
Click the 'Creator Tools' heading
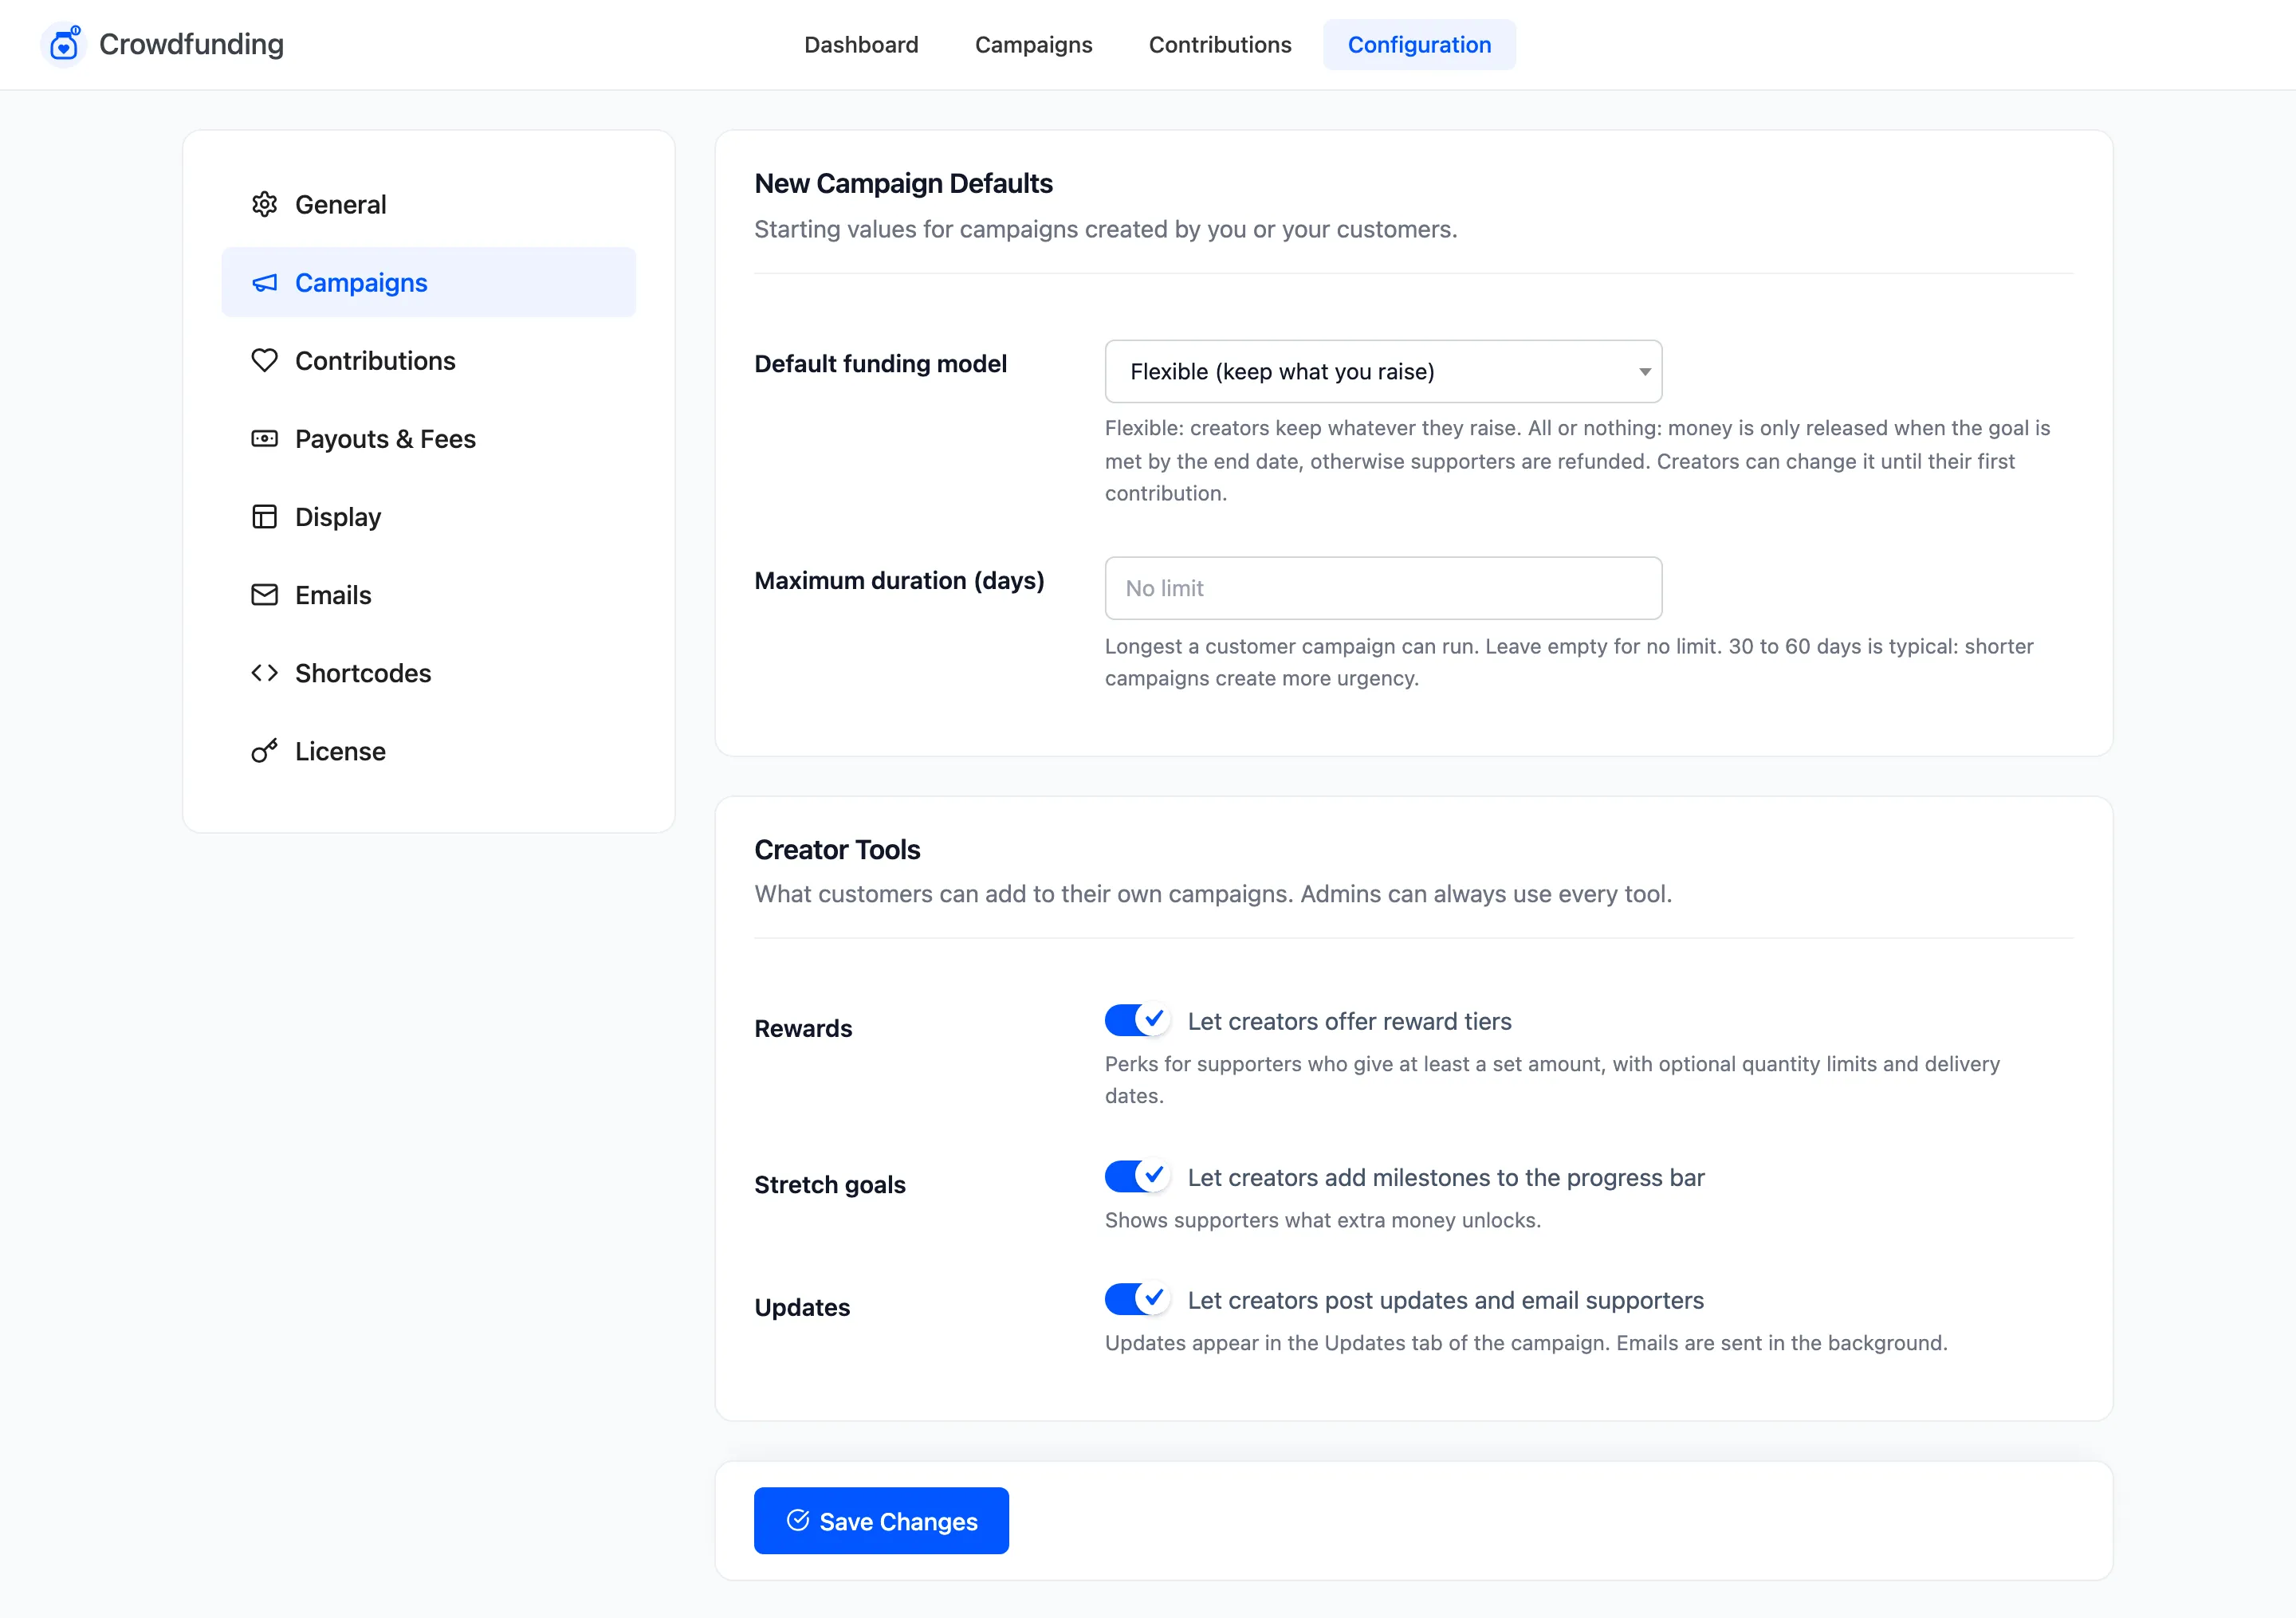[837, 849]
